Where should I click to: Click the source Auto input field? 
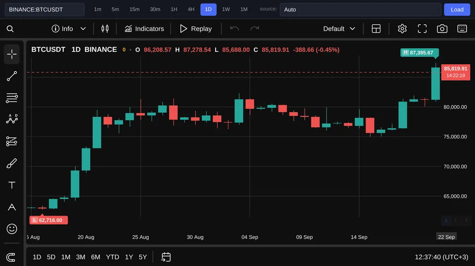point(360,10)
